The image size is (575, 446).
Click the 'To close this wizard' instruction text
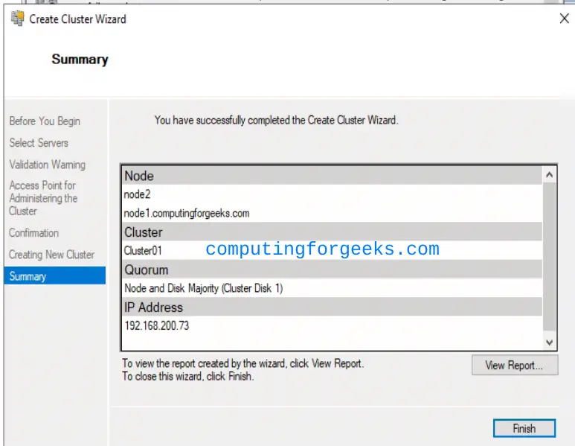pyautogui.click(x=187, y=376)
